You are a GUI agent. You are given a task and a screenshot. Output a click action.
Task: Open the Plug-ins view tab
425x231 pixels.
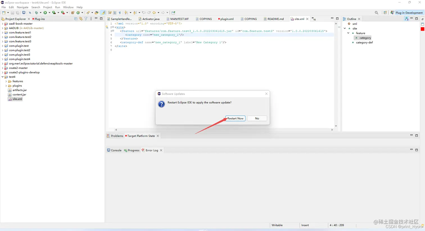pos(39,19)
